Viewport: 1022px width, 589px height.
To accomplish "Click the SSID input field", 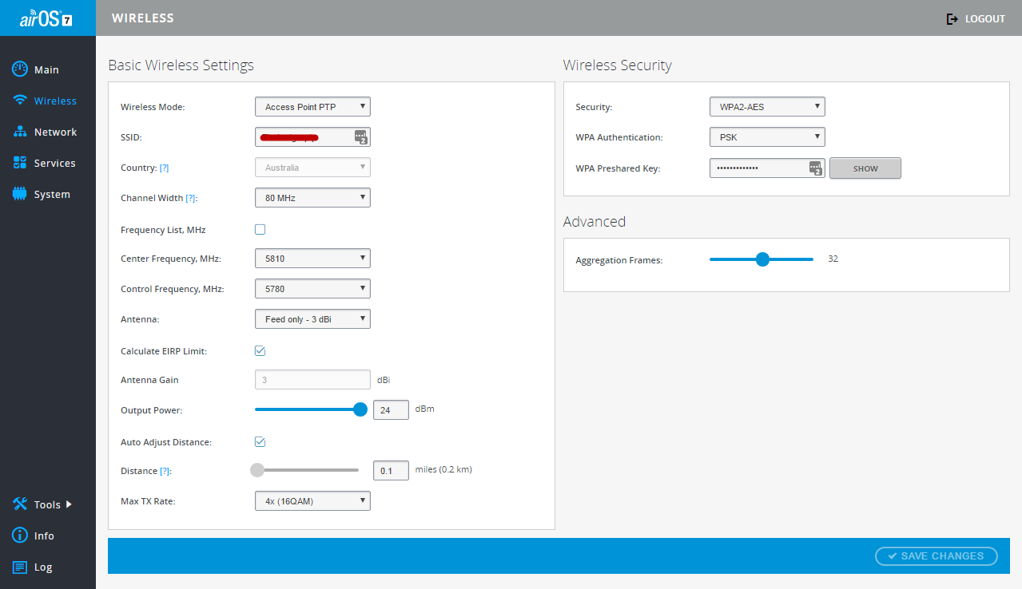I will (x=312, y=137).
